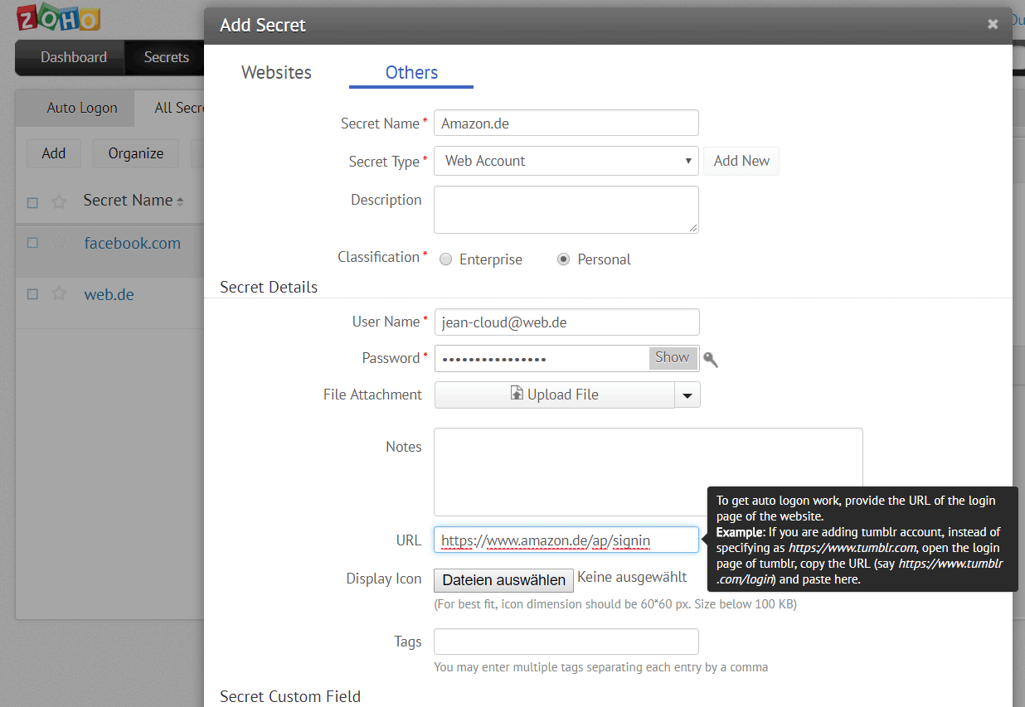The image size is (1025, 707).
Task: Tick the select-all checkbox in the header
Action: pyautogui.click(x=32, y=202)
